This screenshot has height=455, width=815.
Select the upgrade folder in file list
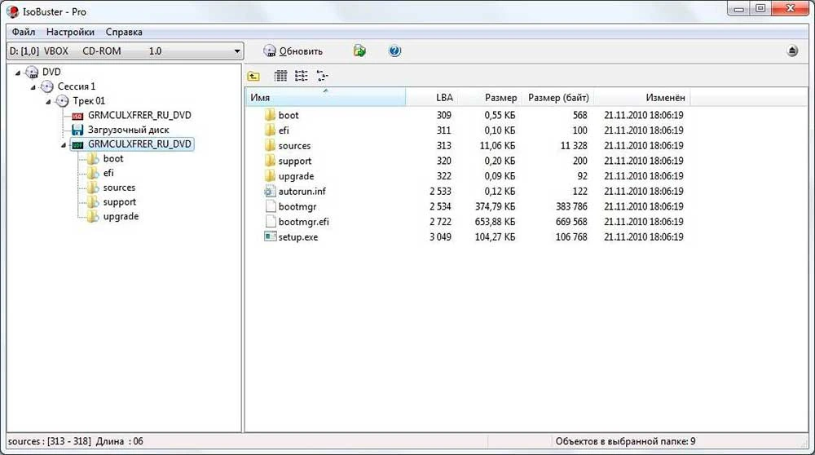[297, 176]
